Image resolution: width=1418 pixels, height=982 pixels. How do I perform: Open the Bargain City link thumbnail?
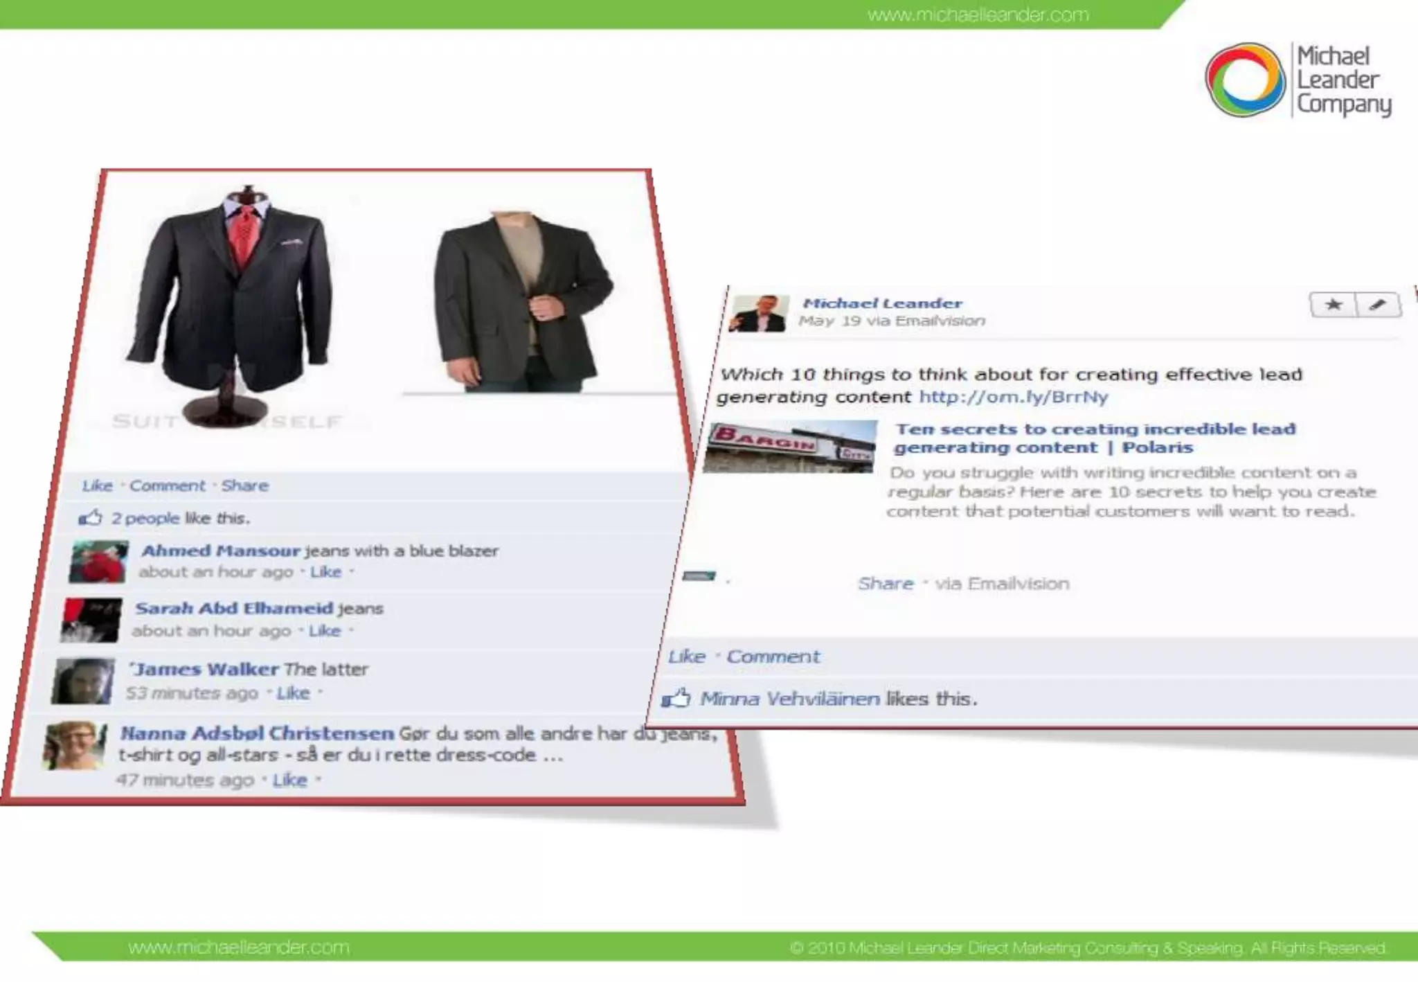pos(790,447)
